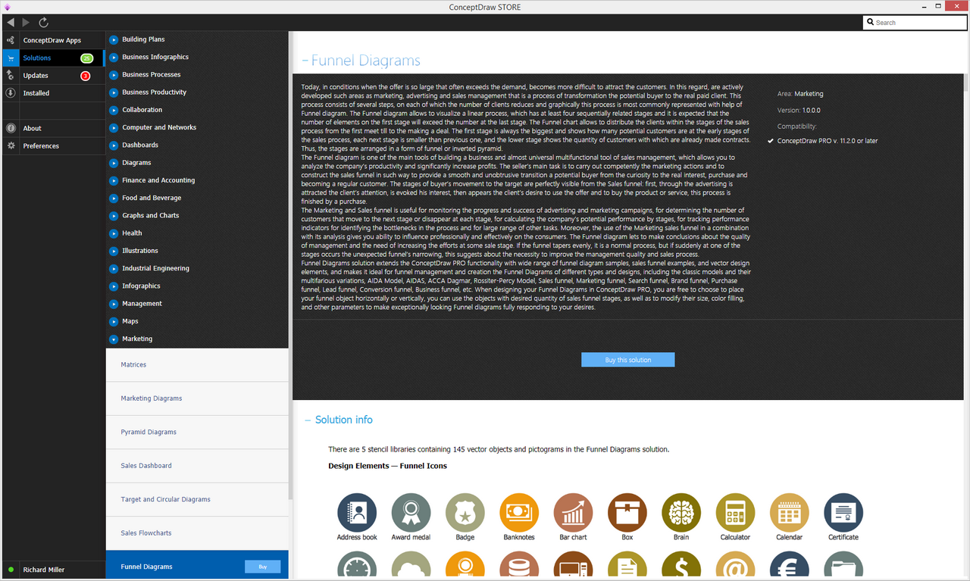The image size is (970, 581).
Task: Click the ConceptDraw Apps sidebar icon
Action: point(11,40)
